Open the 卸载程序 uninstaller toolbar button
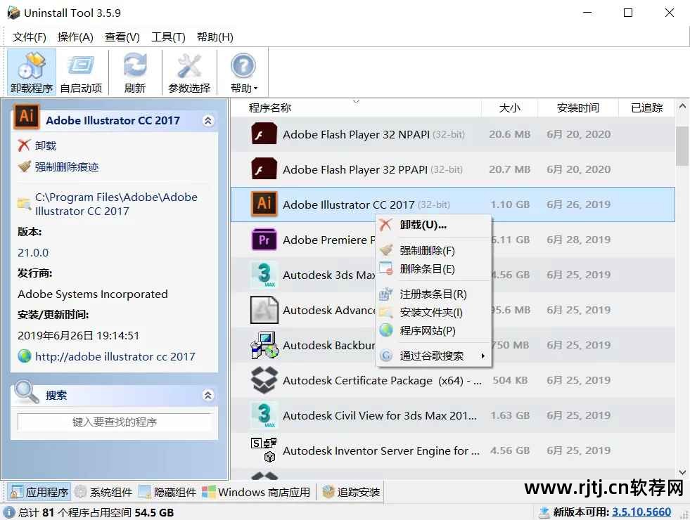Image resolution: width=690 pixels, height=520 pixels. pos(32,72)
